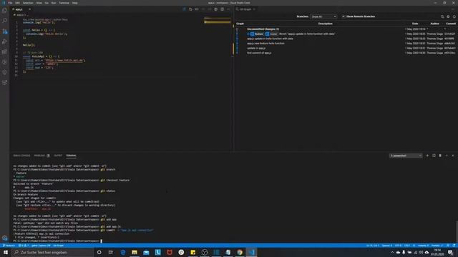Image resolution: width=458 pixels, height=257 pixels.
Task: Click the Prettier status bar item
Action: pos(437,246)
